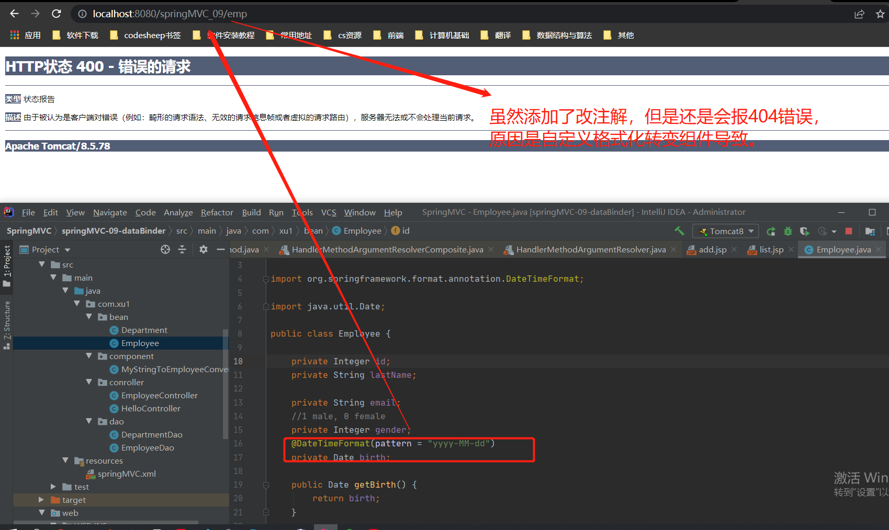
Task: Click the Collapse All icon
Action: pyautogui.click(x=182, y=249)
